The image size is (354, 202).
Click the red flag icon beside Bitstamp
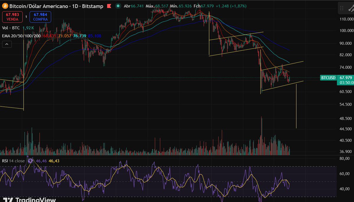click(109, 6)
